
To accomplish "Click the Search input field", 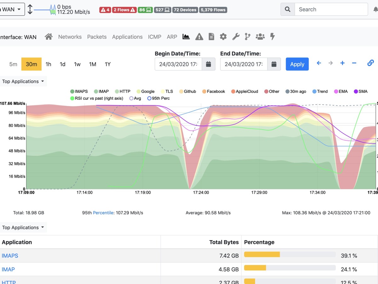I will 331,9.
